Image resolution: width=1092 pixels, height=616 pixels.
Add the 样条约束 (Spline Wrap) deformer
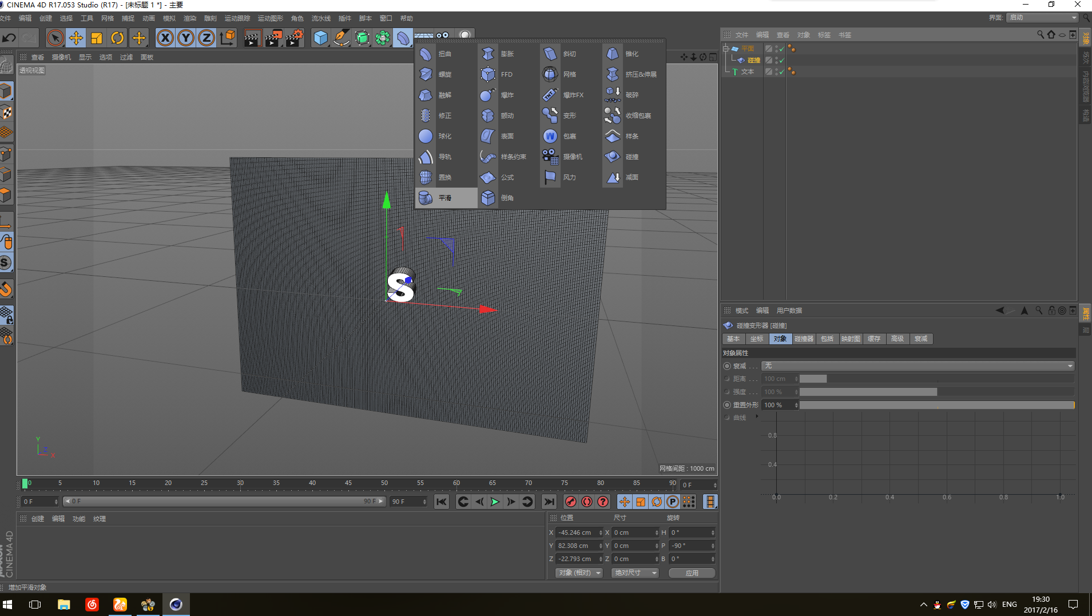pos(488,157)
